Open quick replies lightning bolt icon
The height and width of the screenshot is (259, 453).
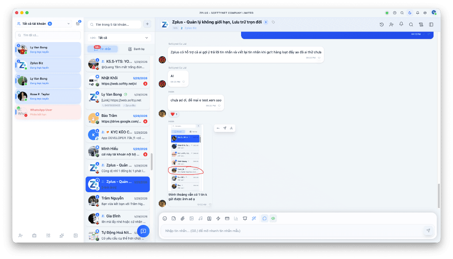pyautogui.click(x=218, y=219)
